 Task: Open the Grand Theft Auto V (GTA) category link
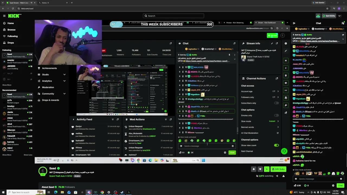tap(61, 176)
